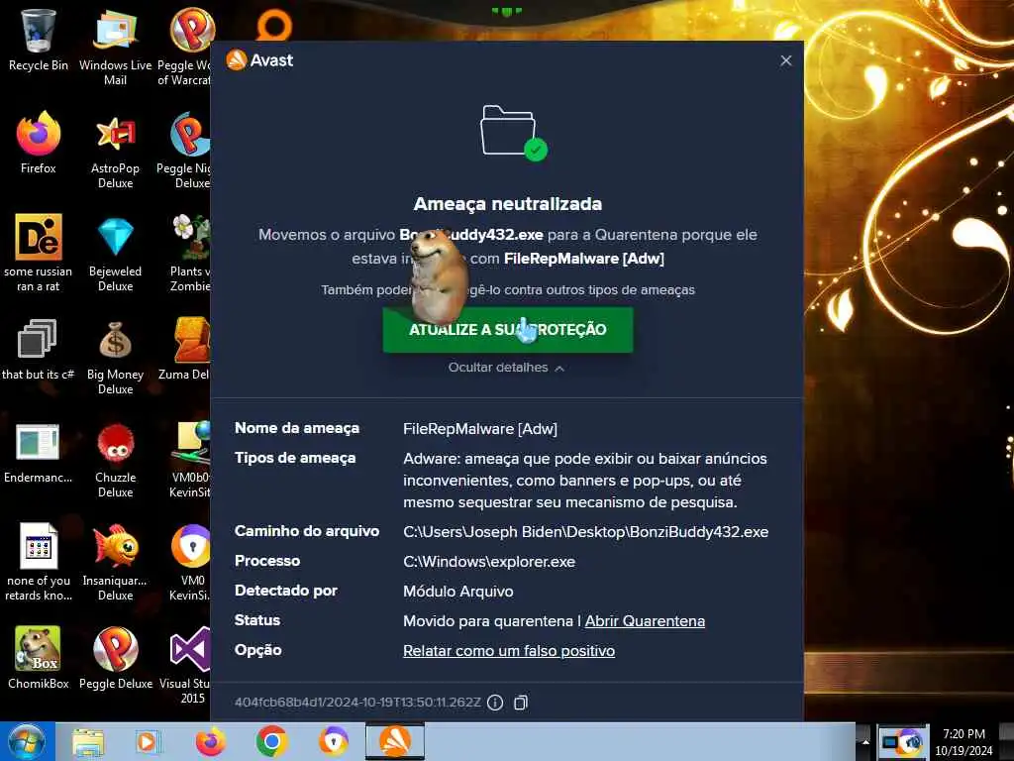Show hidden tray icons arrow
This screenshot has width=1014, height=761.
[x=863, y=742]
